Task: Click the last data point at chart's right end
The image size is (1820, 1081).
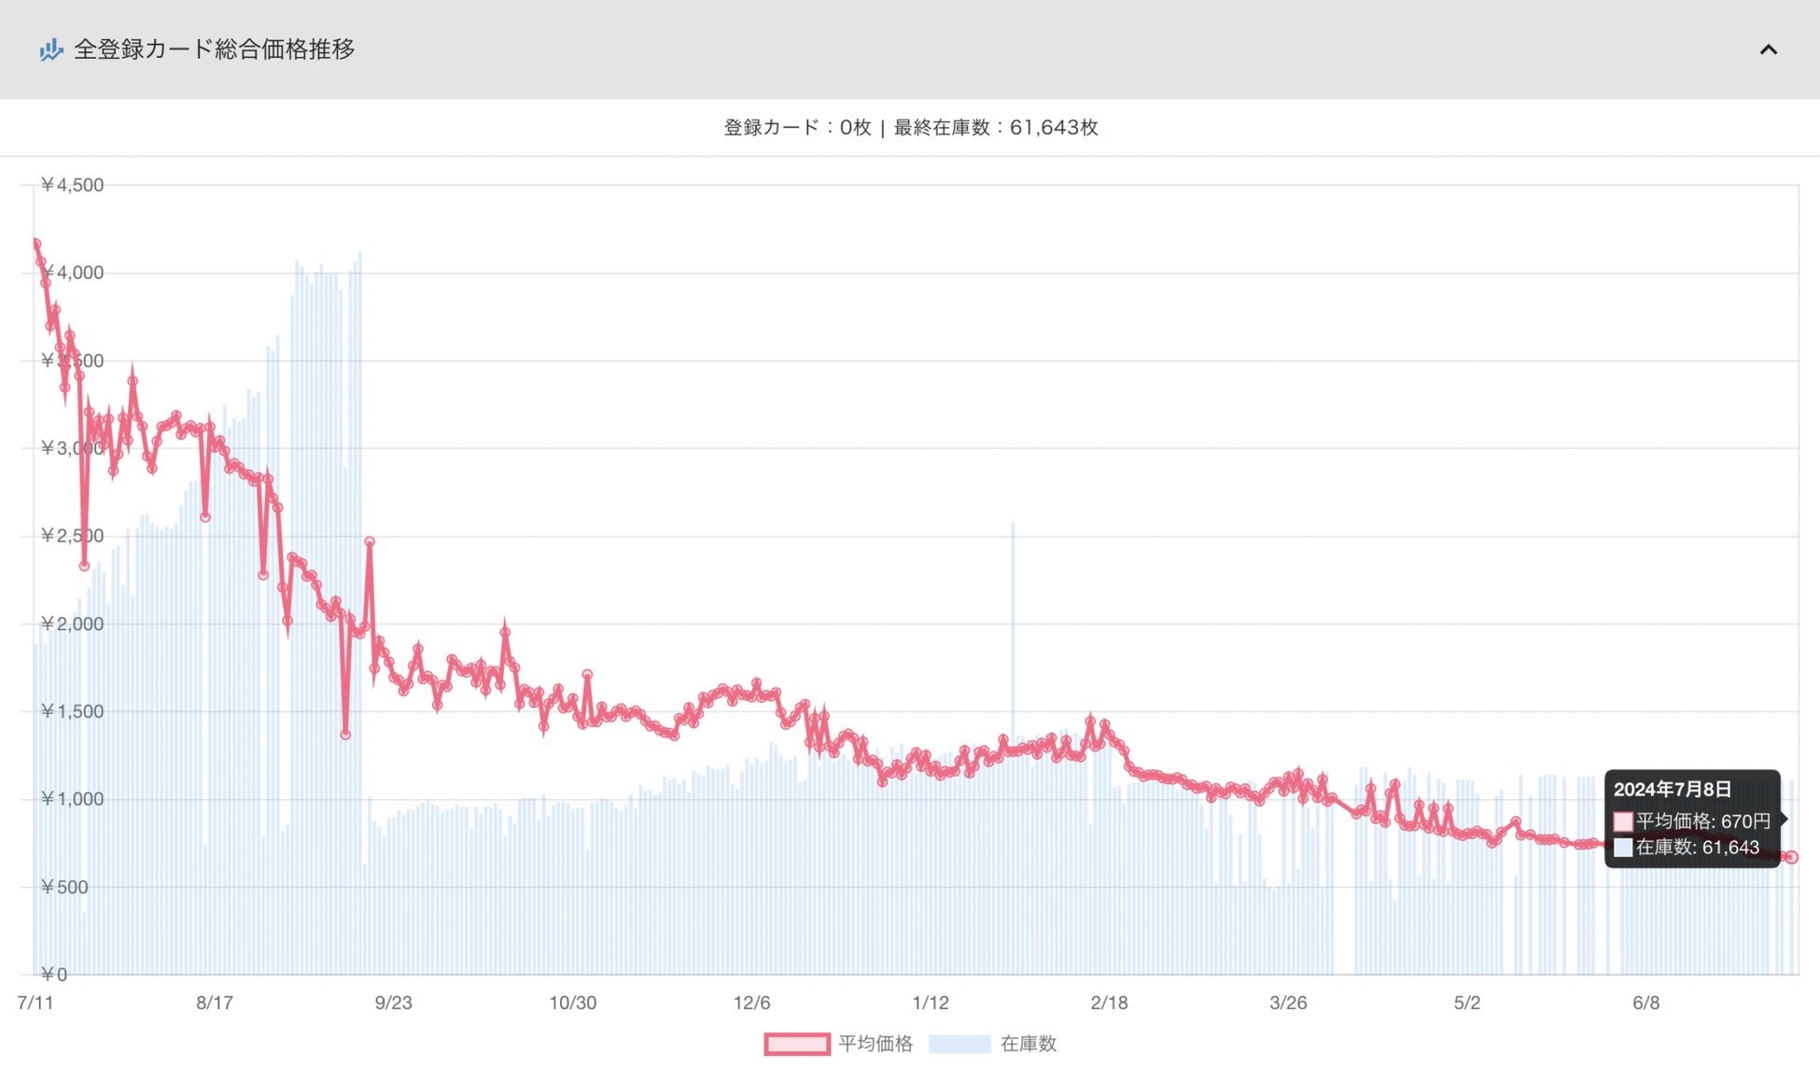Action: [x=1790, y=857]
